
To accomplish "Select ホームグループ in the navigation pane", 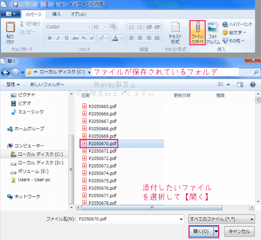I will click(26, 129).
